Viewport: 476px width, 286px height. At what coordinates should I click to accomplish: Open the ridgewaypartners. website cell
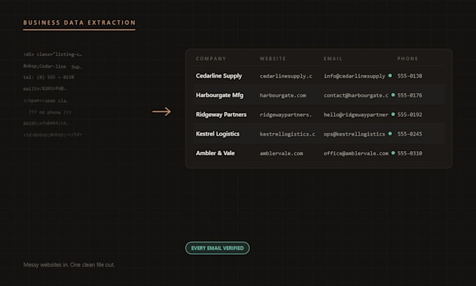[x=286, y=115]
